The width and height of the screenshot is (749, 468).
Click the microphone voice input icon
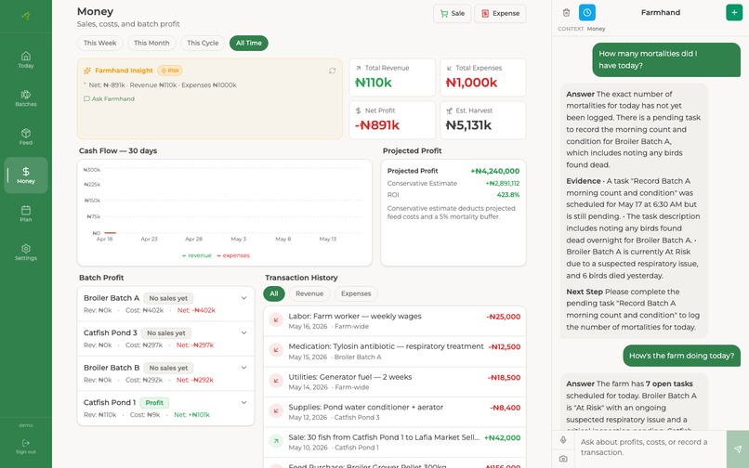tap(563, 440)
